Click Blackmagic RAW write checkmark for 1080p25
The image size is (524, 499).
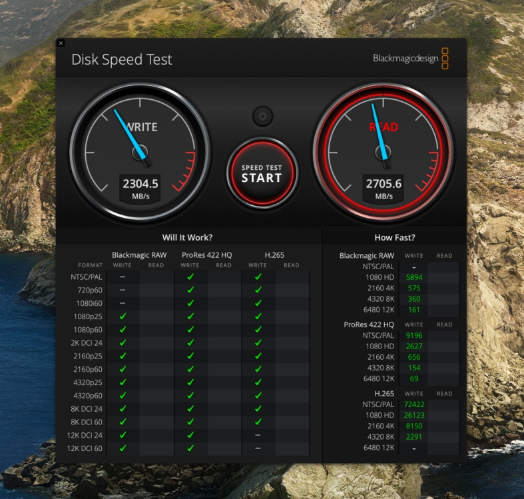coord(123,316)
